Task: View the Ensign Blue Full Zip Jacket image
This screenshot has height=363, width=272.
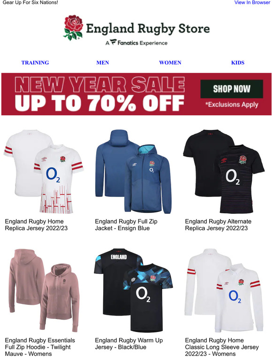Action: pos(134,172)
